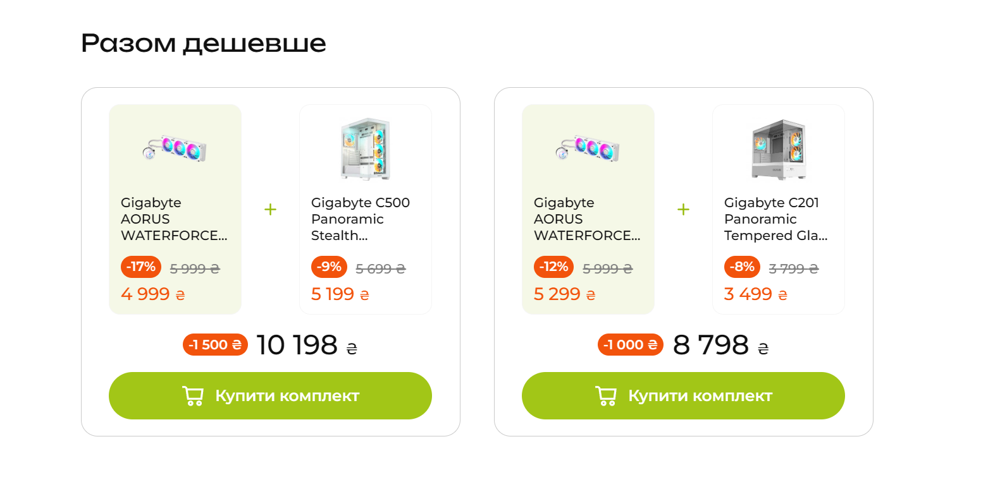
Task: Open the Gigabyte C201 Panoramic case image
Action: click(x=779, y=150)
